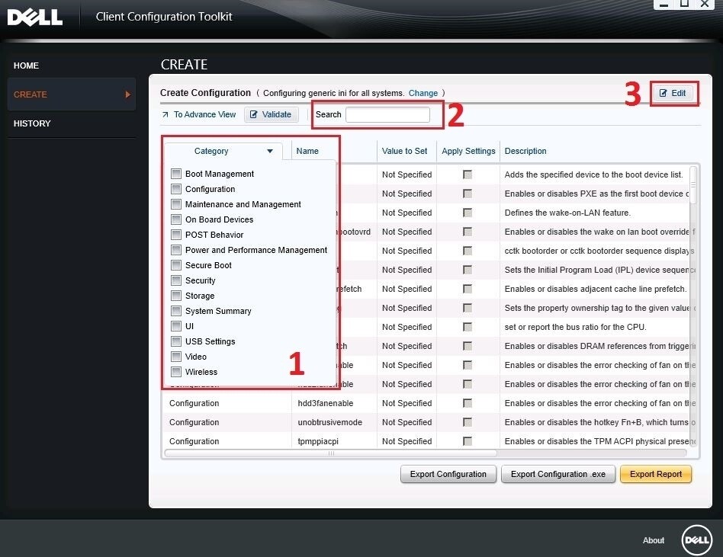Click the Export Configuration button
Image resolution: width=723 pixels, height=557 pixels.
448,474
